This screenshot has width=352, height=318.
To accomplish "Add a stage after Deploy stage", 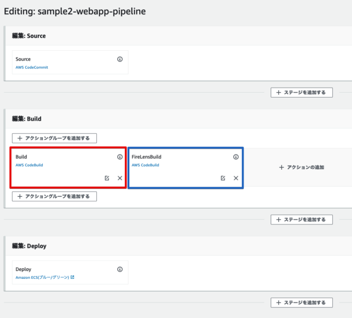I will tap(301, 303).
